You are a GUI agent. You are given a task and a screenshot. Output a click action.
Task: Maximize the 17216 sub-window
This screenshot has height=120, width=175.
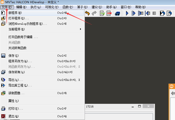(139, 106)
